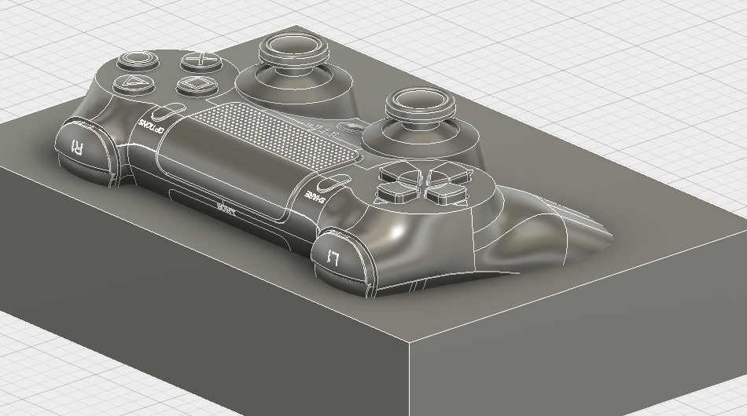Screen dimensions: 747x416
Task: Pick the thumbstick cap nearest the Cross button
Action: click(x=294, y=49)
